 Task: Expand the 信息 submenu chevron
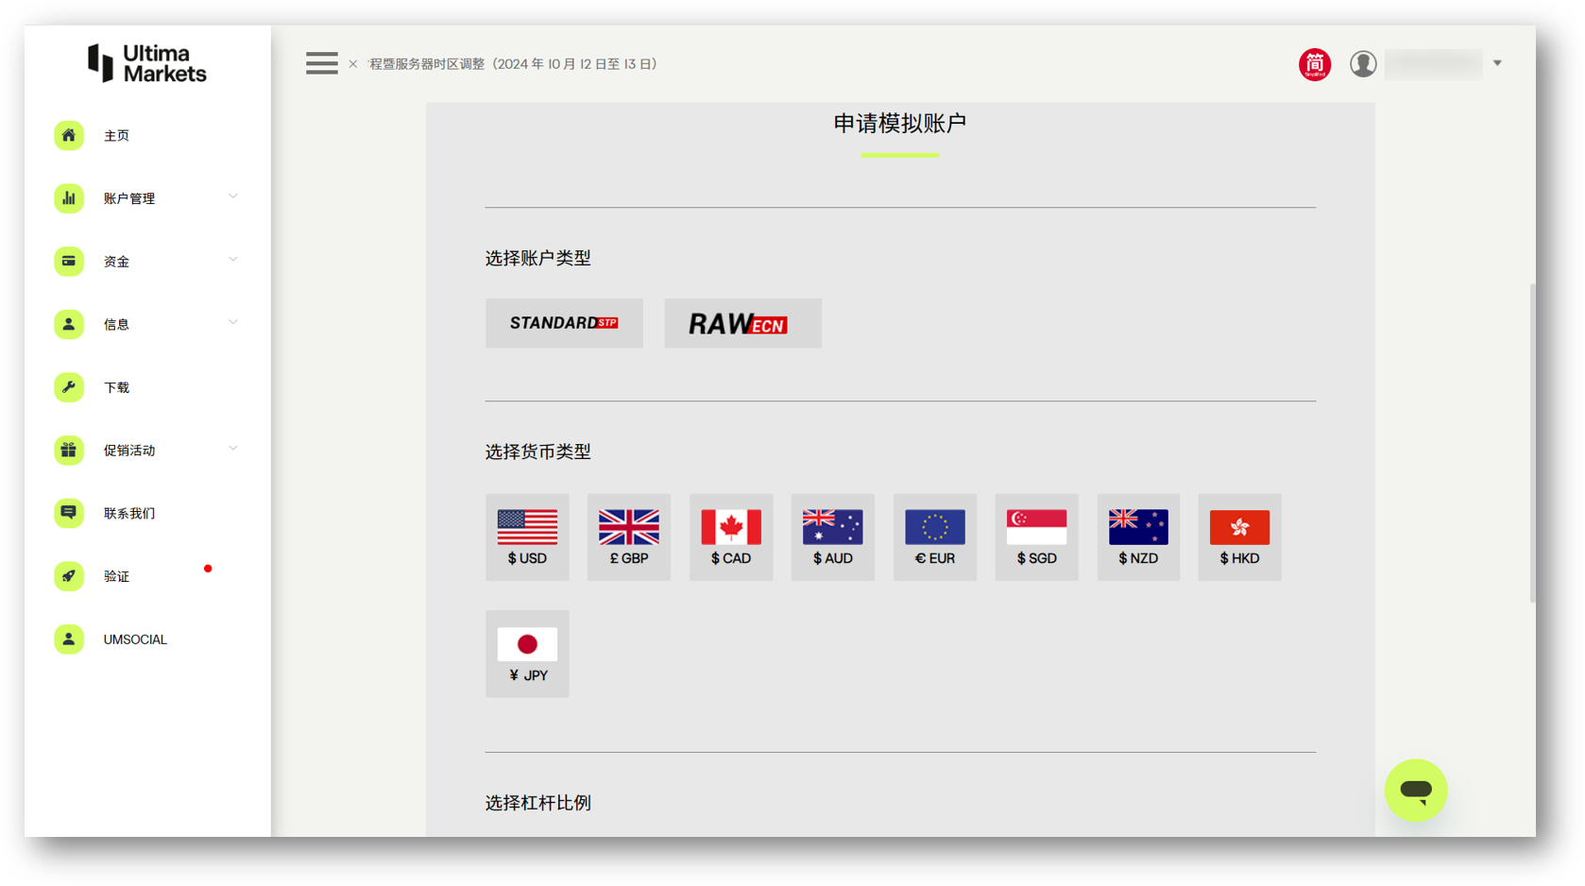point(233,322)
